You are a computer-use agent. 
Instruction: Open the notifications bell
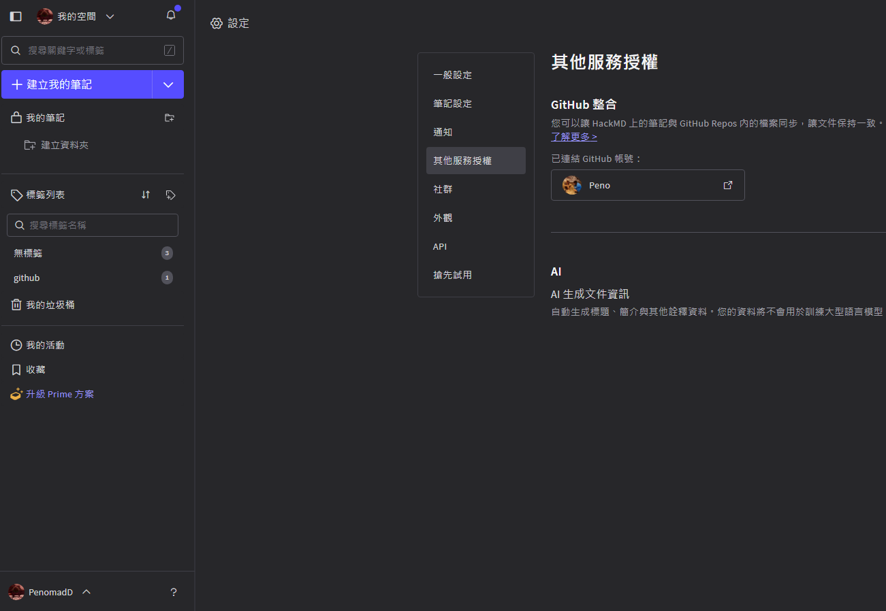[x=171, y=16]
